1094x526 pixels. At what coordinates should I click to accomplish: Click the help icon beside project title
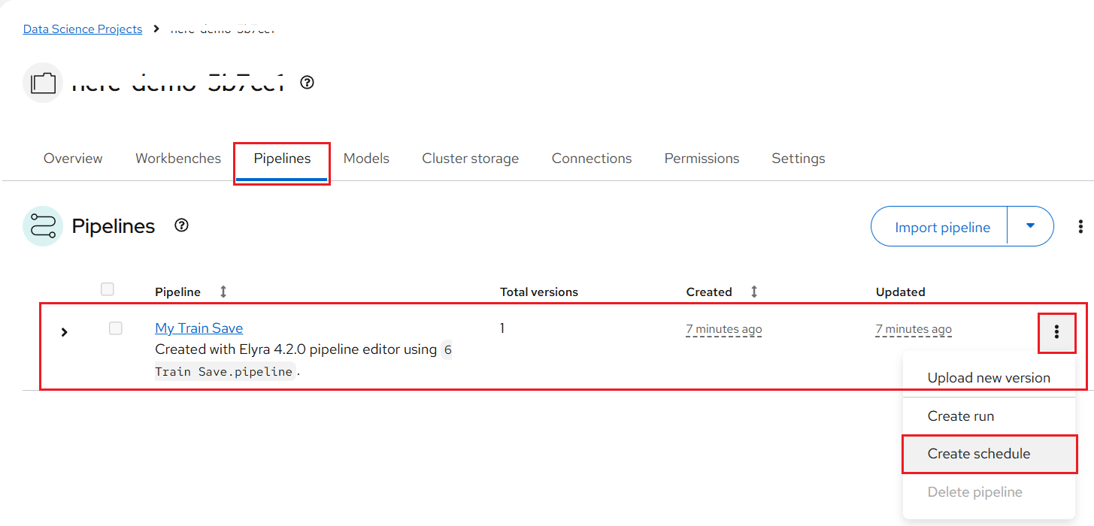(307, 83)
